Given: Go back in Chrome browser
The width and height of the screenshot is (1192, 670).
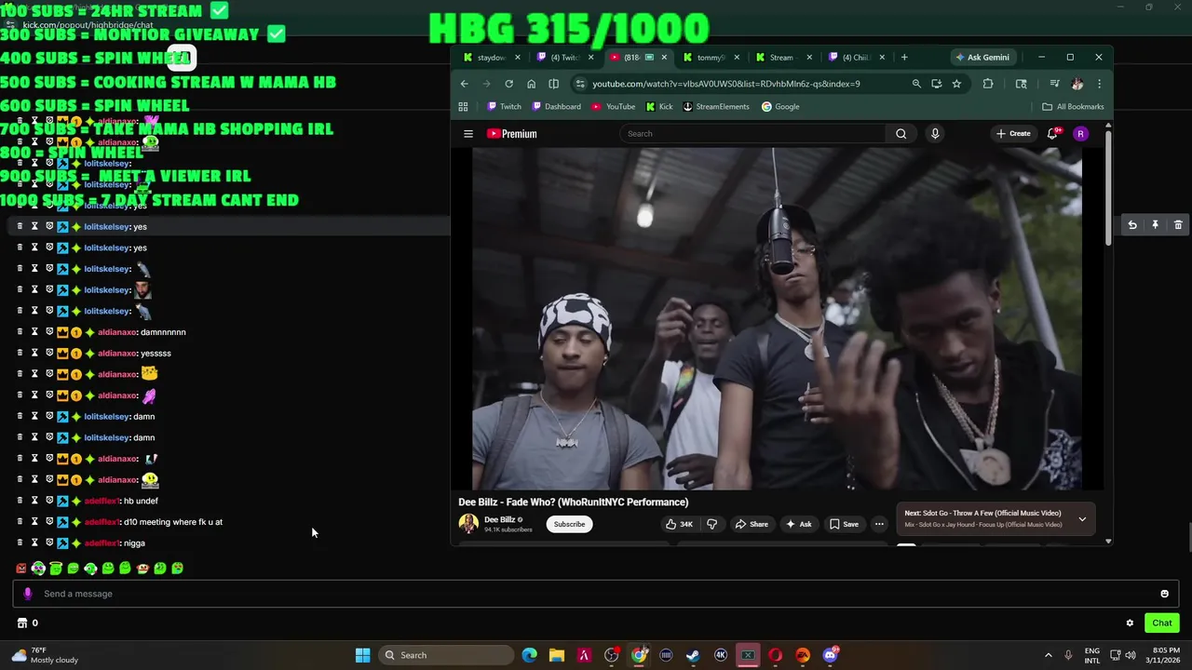Looking at the screenshot, I should pos(464,84).
